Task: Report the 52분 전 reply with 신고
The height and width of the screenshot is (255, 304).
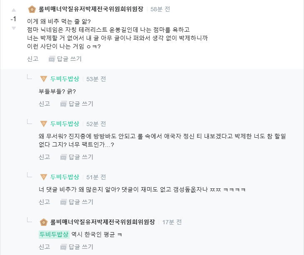Action: 44,157
